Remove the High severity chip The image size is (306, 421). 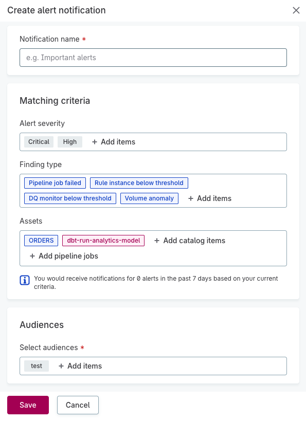click(x=70, y=141)
